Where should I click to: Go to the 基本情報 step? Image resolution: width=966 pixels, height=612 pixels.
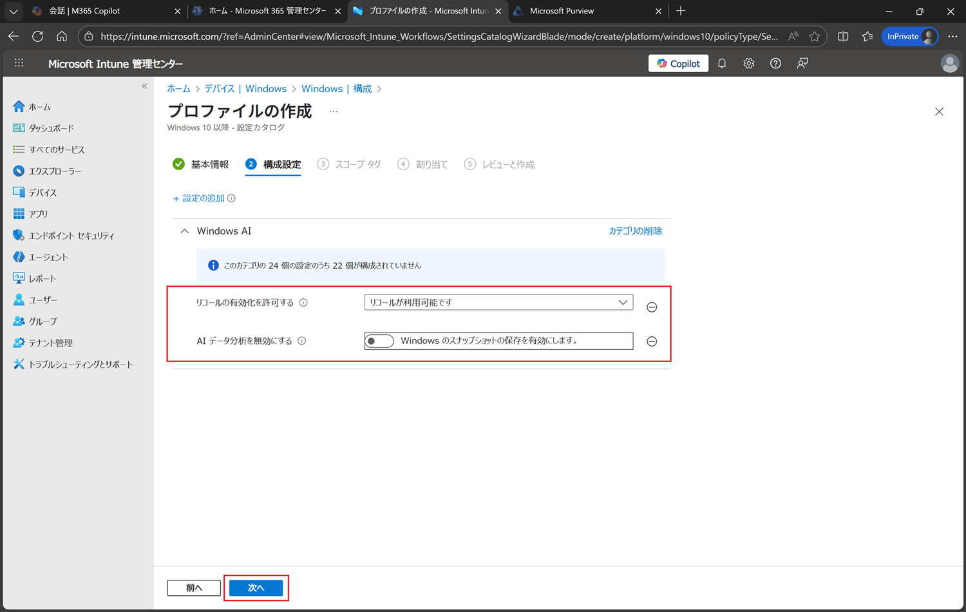point(201,164)
